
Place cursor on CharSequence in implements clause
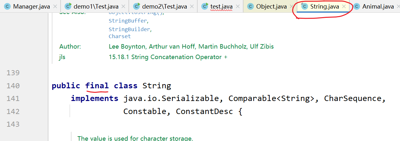pyautogui.click(x=352, y=98)
